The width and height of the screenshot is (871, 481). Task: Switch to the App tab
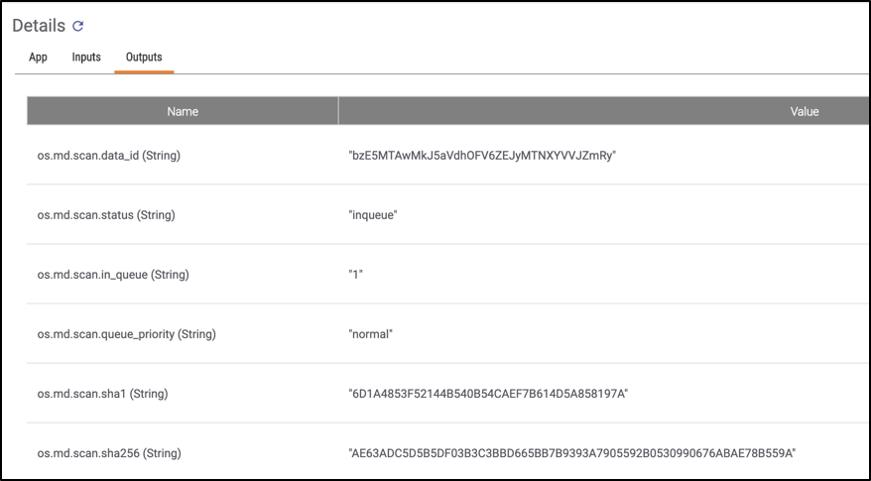(x=38, y=58)
